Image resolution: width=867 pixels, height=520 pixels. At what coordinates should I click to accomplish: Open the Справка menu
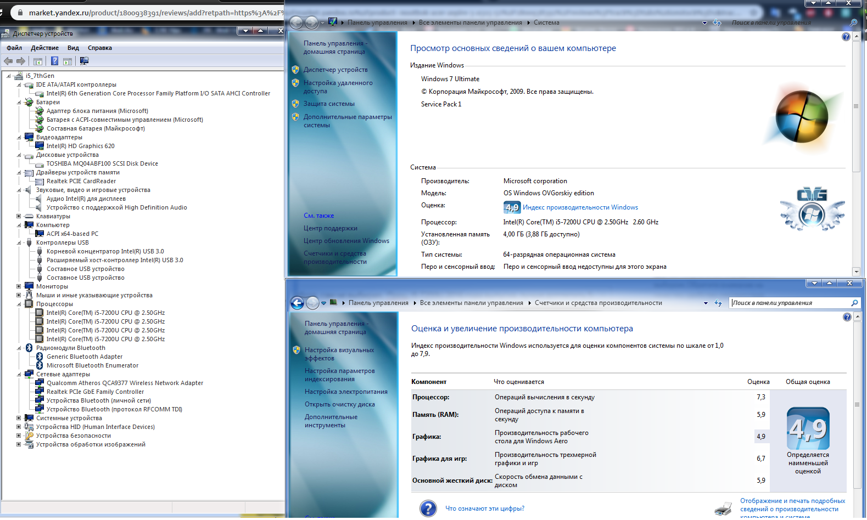pos(99,48)
